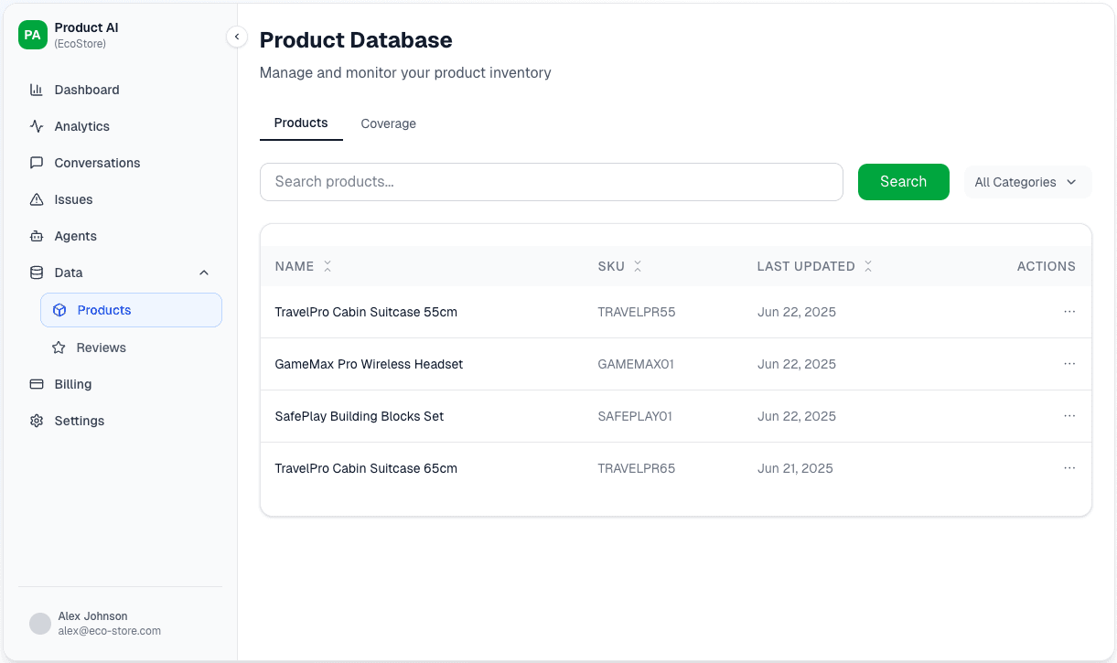
Task: Toggle sorting on the SKU column
Action: point(640,266)
